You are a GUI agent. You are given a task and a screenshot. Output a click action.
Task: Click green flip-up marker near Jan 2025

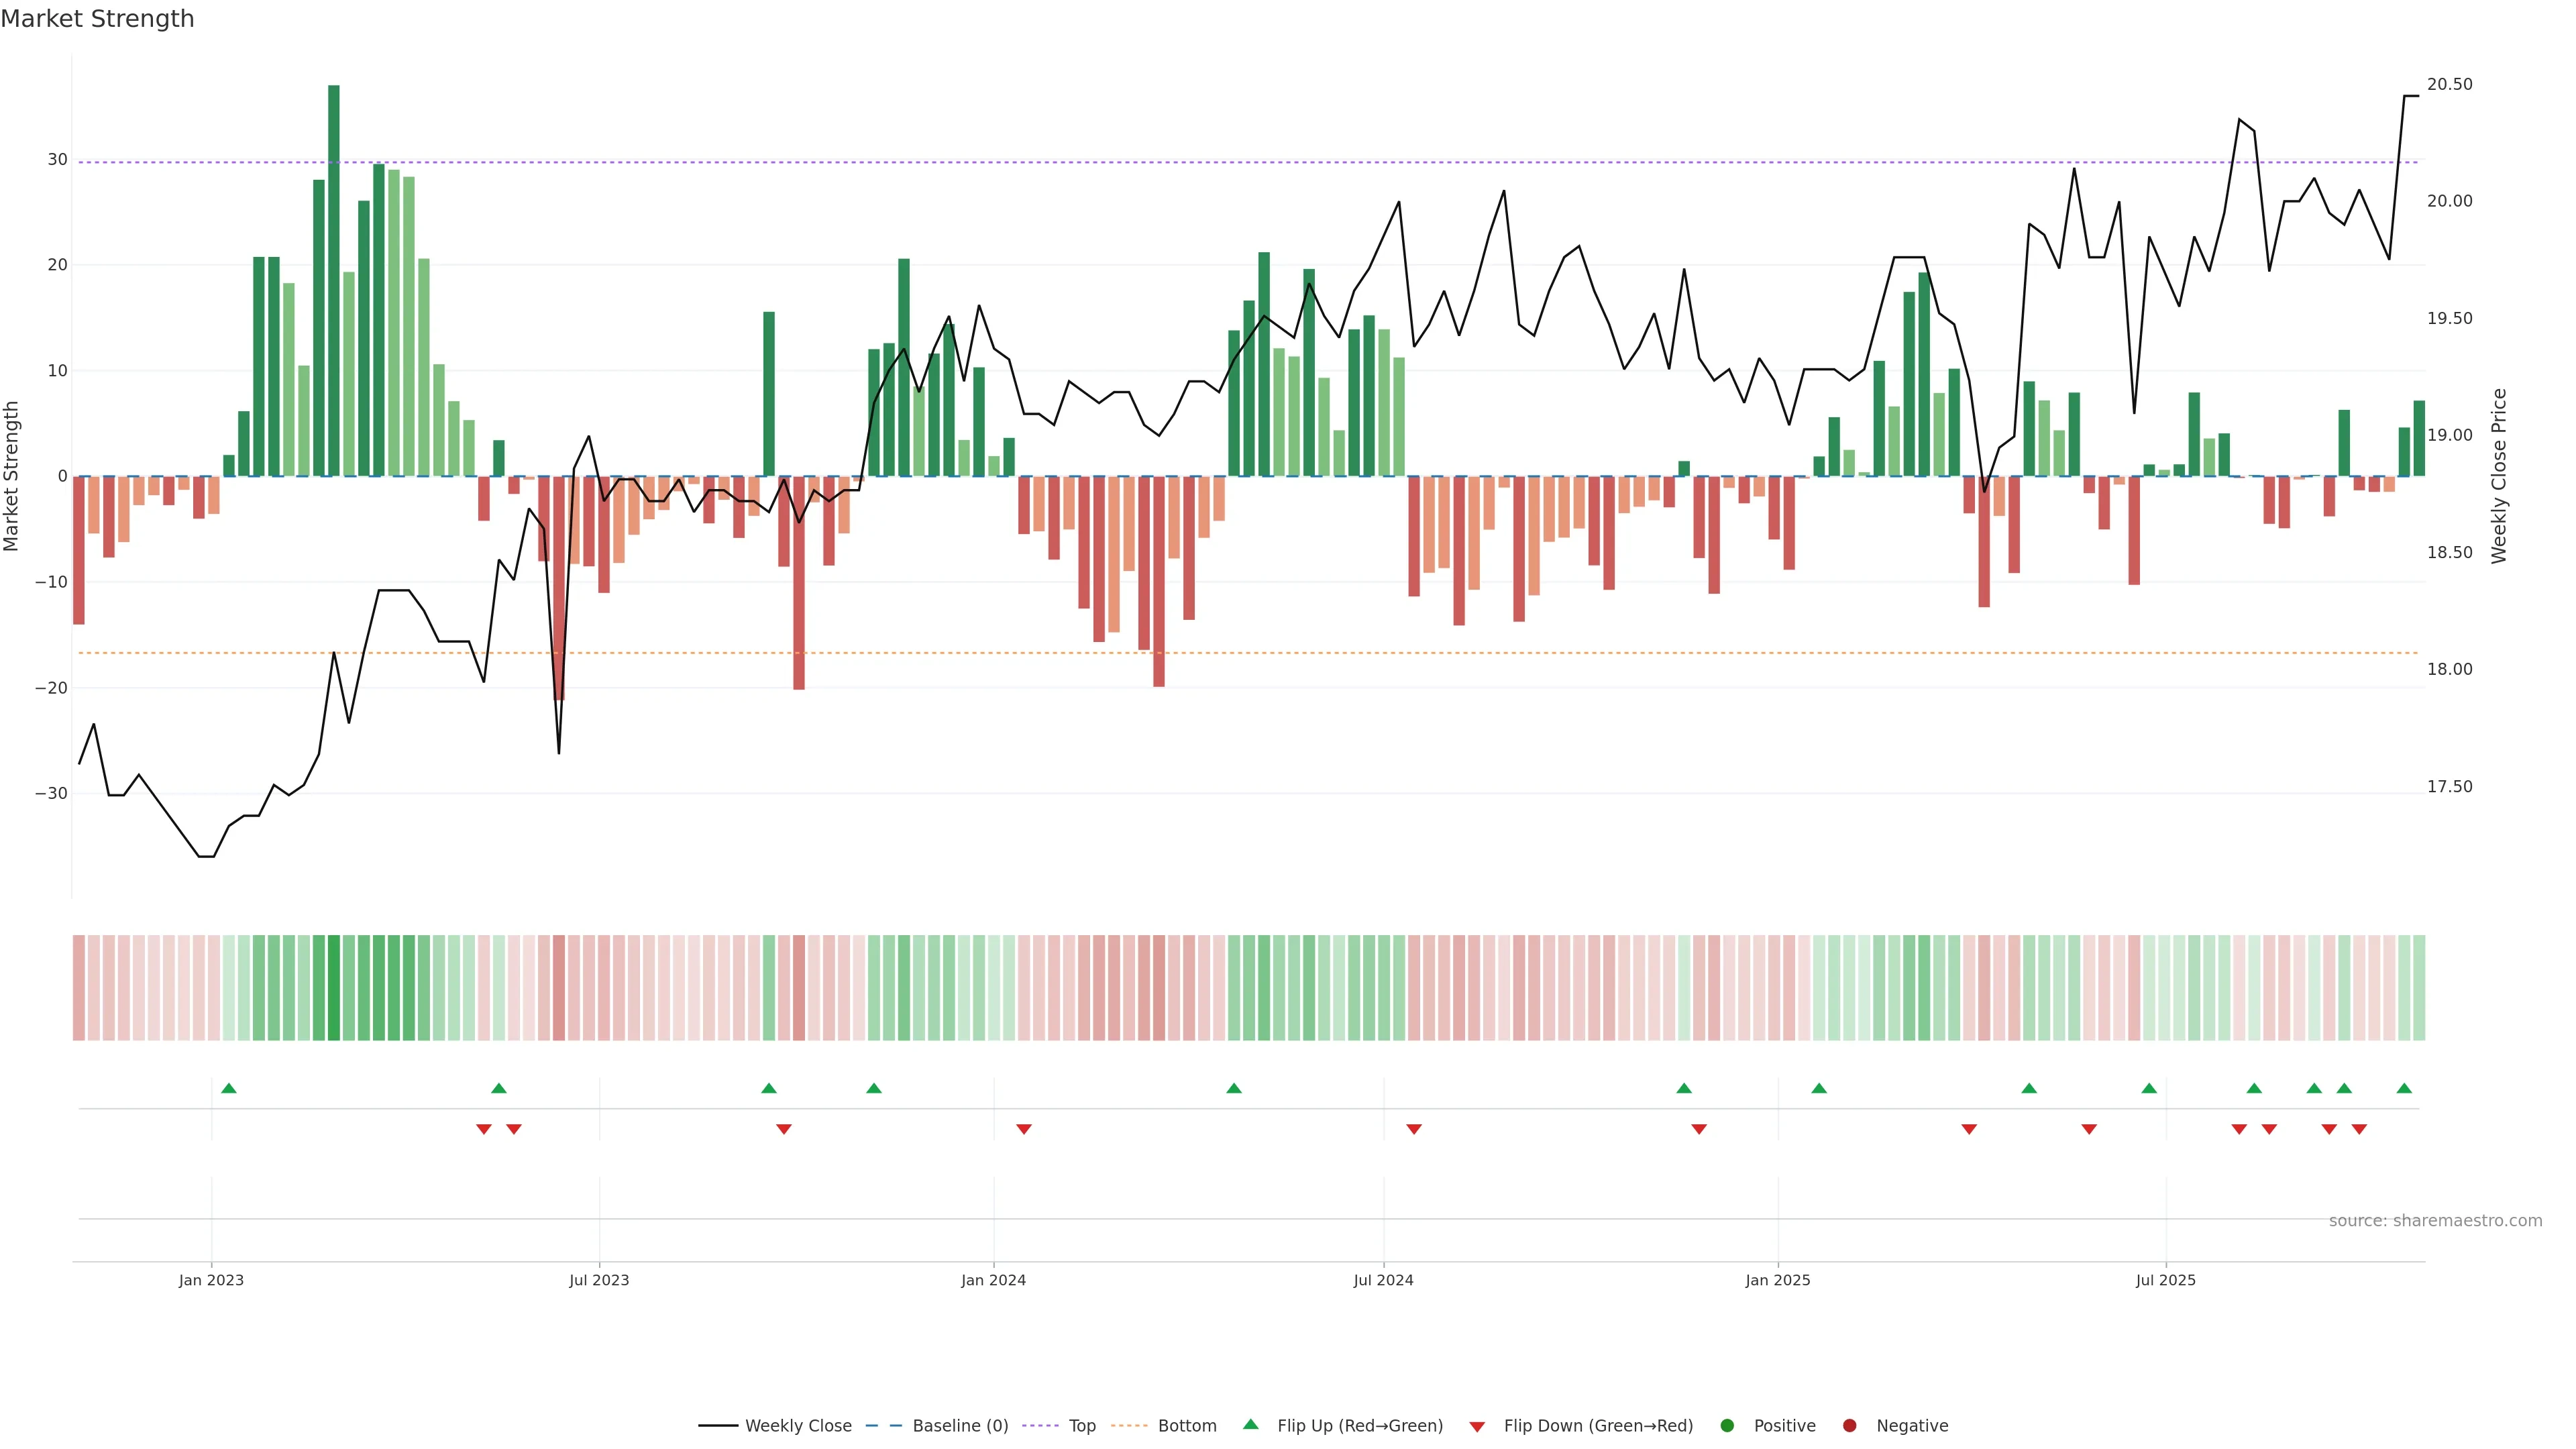(1819, 1088)
